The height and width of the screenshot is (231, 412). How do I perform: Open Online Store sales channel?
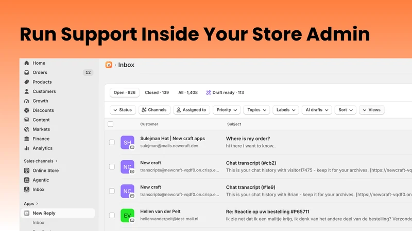click(46, 170)
